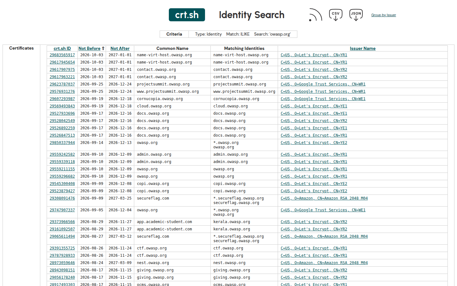The image size is (457, 286).
Task: Open certificate ID 28943098151
Action: (62, 270)
